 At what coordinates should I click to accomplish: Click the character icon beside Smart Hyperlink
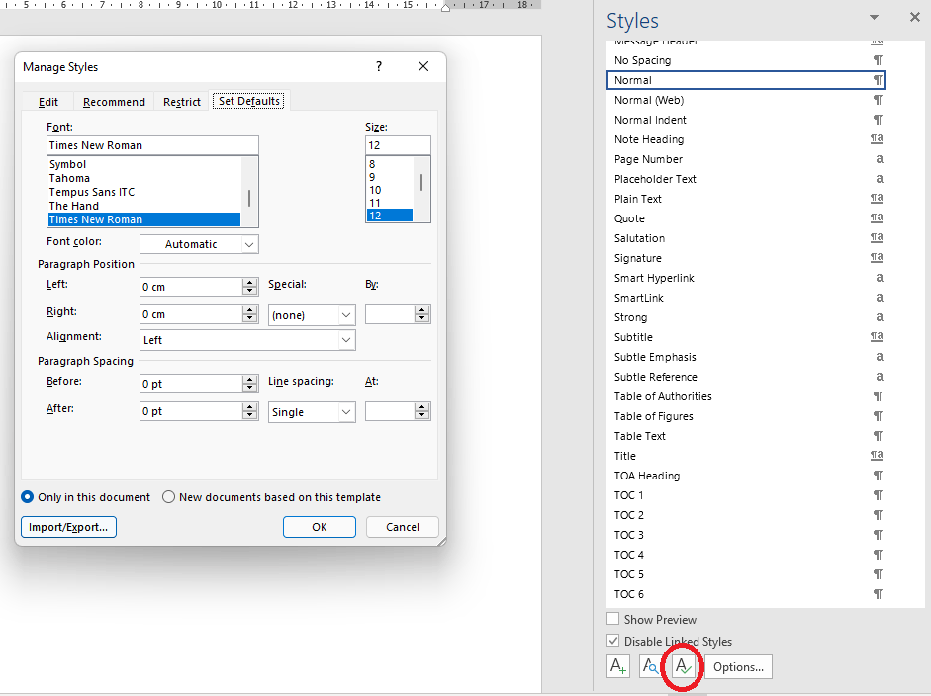pos(880,277)
